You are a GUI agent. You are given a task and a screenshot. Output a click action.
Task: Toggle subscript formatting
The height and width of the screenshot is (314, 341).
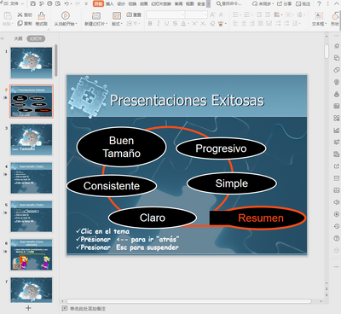click(x=203, y=24)
